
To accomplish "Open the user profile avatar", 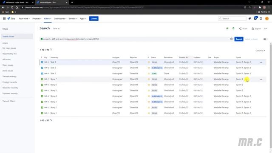I will [267, 19].
